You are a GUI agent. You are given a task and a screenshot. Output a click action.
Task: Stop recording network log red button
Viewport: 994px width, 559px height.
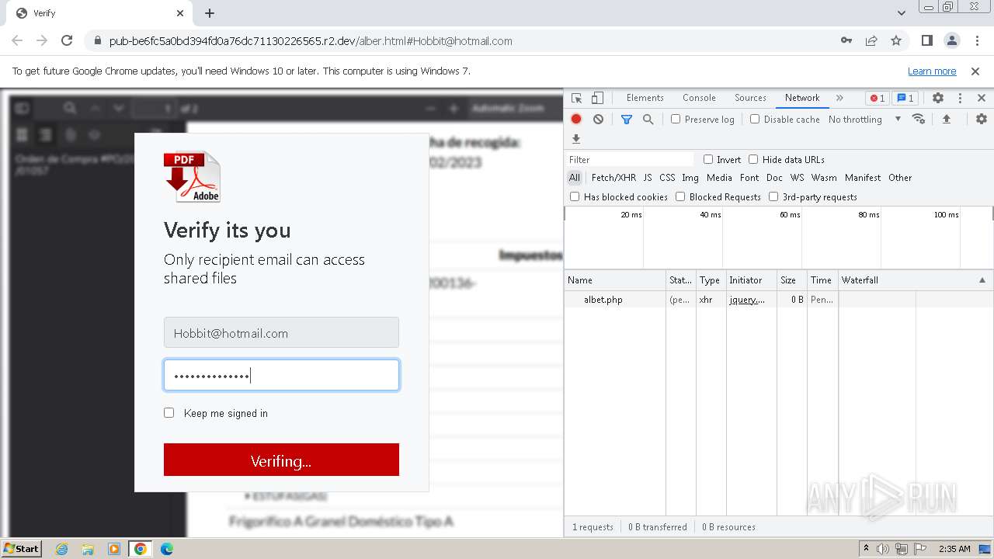click(576, 119)
